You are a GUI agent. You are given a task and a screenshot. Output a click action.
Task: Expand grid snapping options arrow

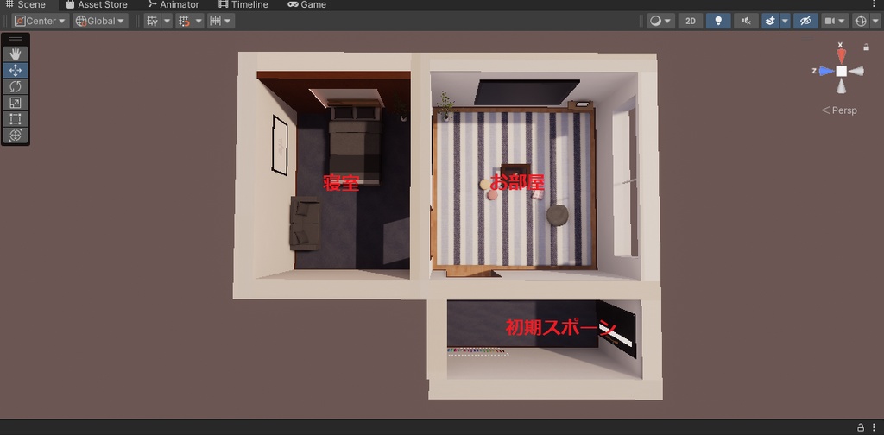pyautogui.click(x=199, y=21)
